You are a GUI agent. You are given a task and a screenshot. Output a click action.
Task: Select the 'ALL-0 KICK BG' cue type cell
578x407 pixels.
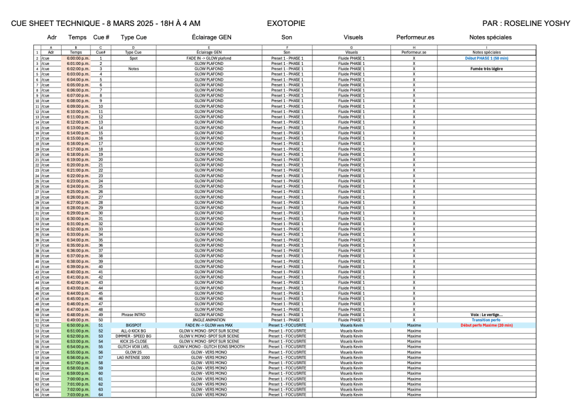click(133, 331)
